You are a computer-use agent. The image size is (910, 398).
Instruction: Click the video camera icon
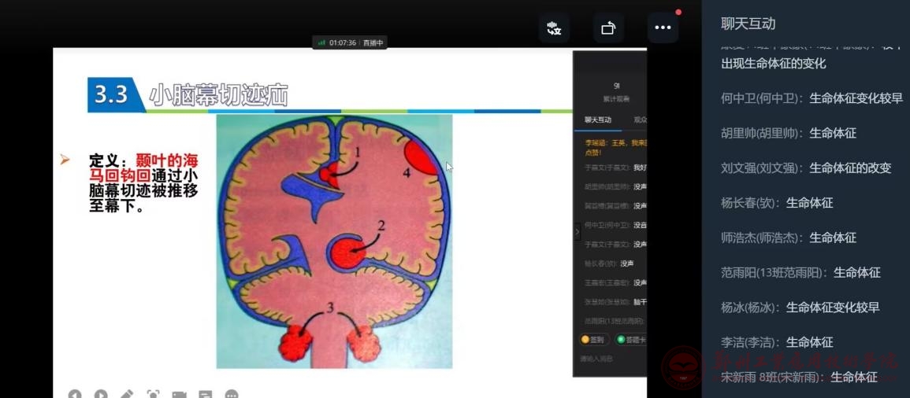pos(180,394)
